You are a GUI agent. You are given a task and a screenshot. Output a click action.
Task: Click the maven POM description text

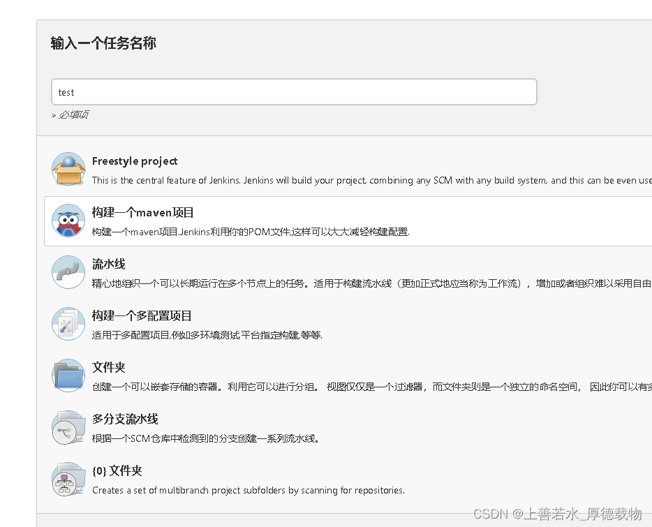coord(251,232)
